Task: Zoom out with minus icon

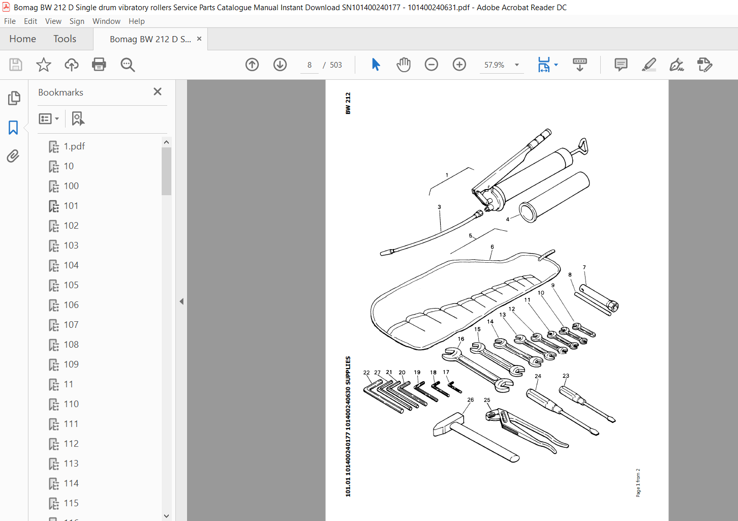Action: tap(432, 65)
